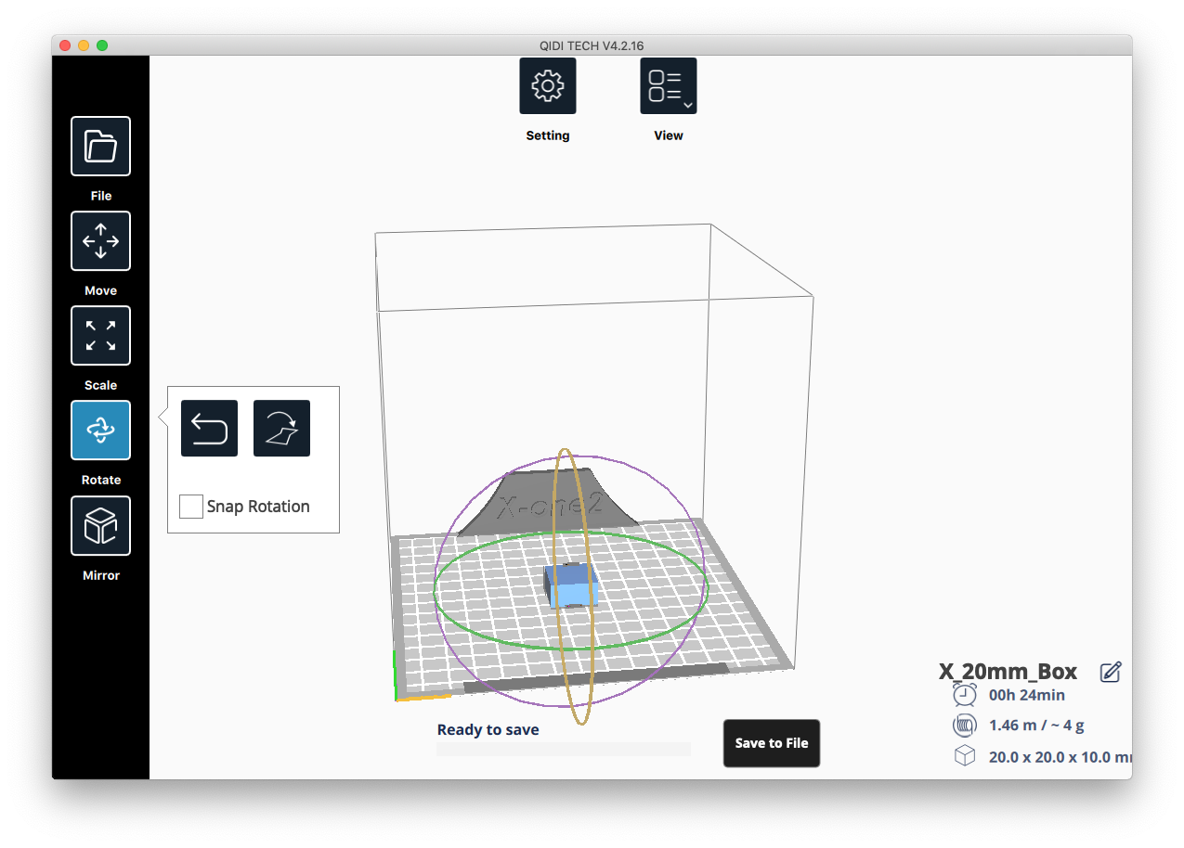The width and height of the screenshot is (1184, 848).
Task: Open the File folder icon
Action: coord(100,147)
